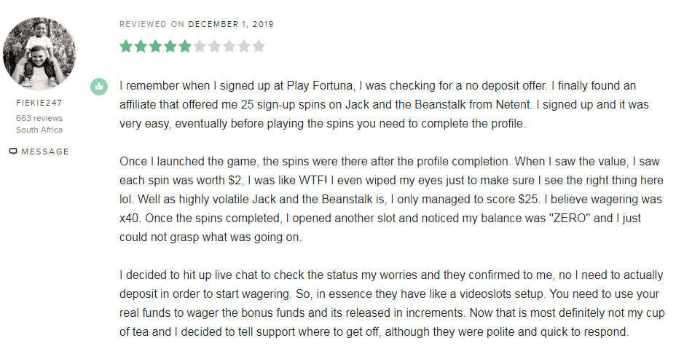Click the speech bubble icon beside MESSAGE
676x354 pixels.
(x=13, y=152)
